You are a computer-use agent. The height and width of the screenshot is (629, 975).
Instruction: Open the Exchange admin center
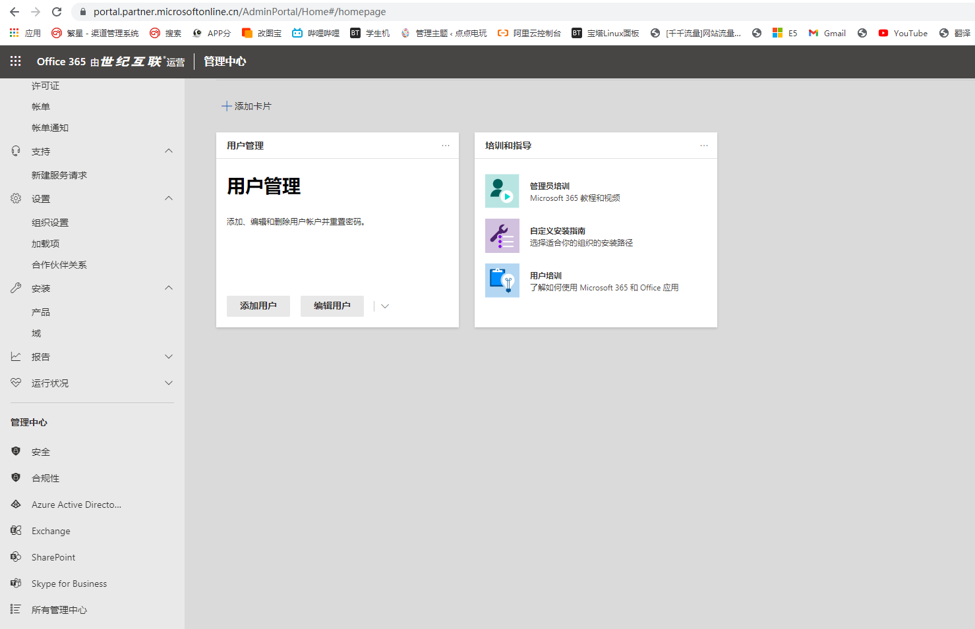tap(51, 531)
